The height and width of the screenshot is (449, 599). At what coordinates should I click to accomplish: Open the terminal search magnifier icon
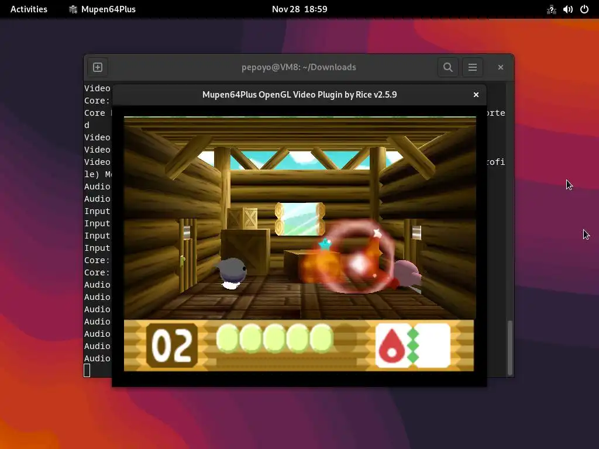click(447, 67)
